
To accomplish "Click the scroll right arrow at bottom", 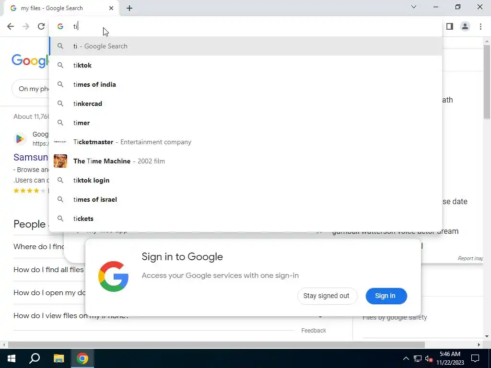I will pos(479,345).
